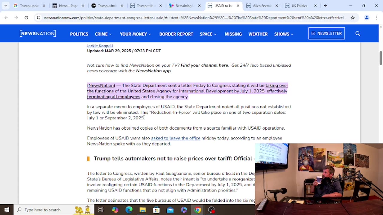Click the search highlight flower icon in taskbar
The image size is (383, 215).
[83, 210]
